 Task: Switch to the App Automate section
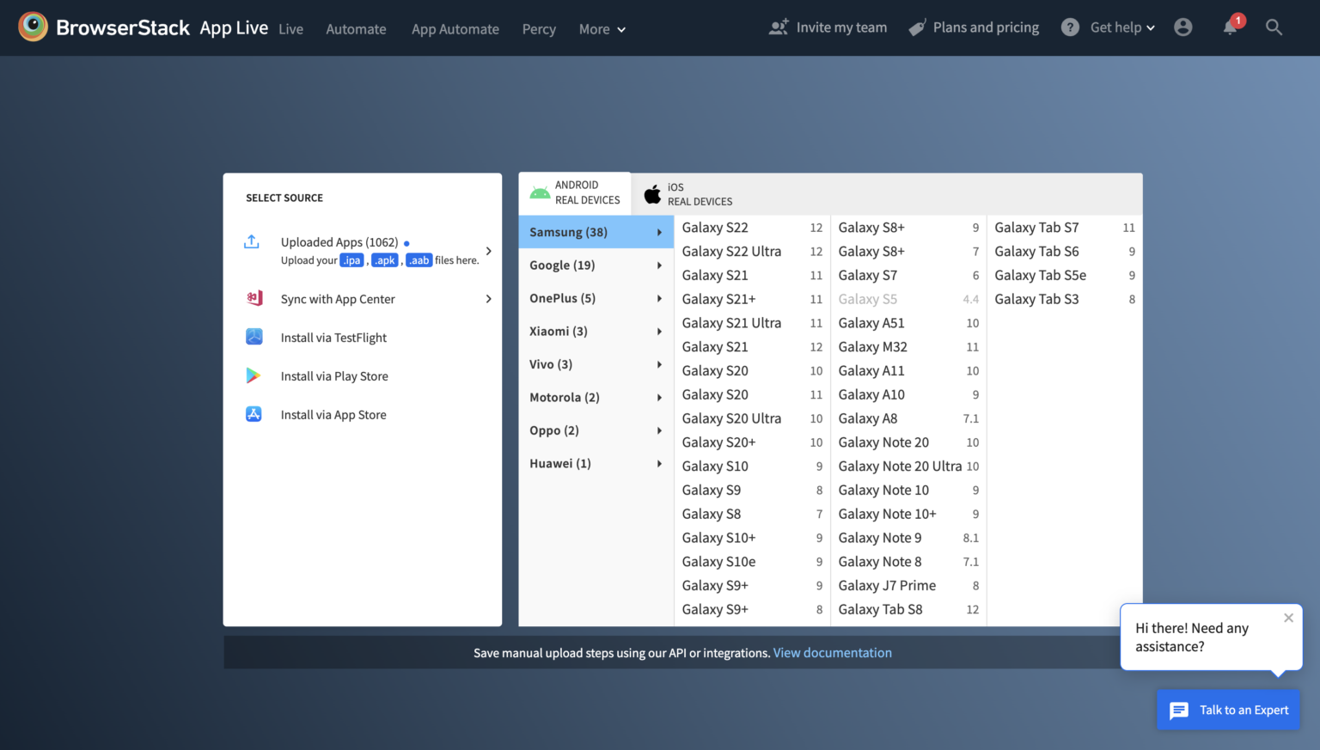[455, 28]
